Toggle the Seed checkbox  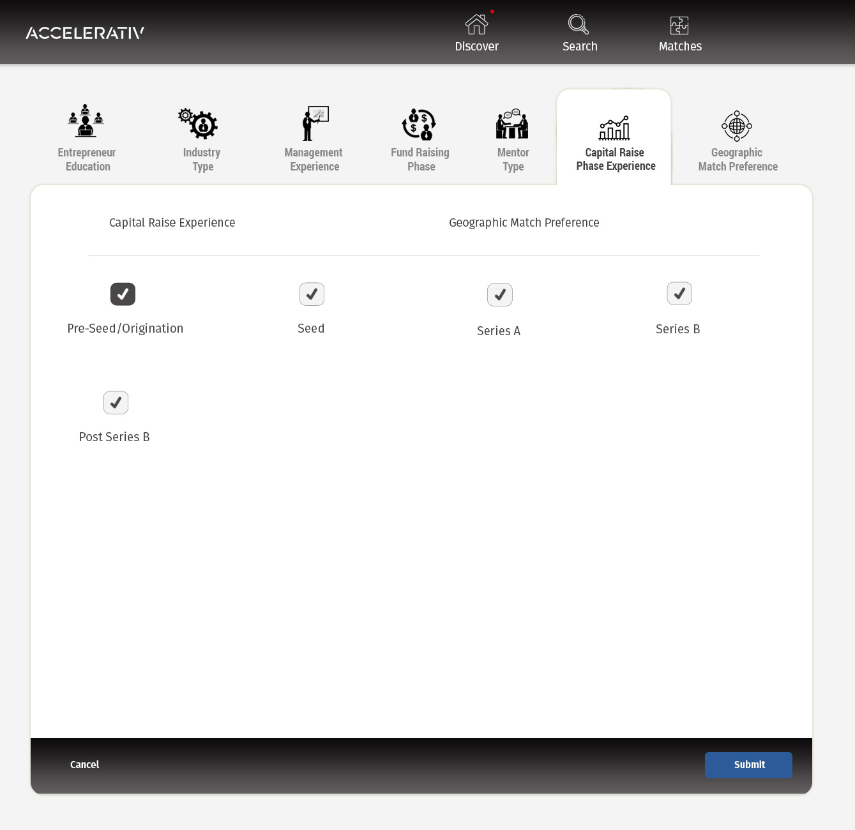[312, 294]
